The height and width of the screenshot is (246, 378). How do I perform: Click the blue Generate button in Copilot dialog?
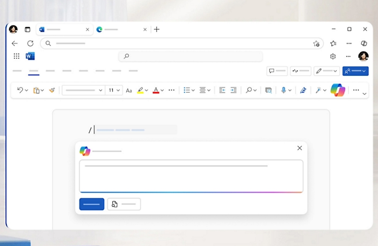(92, 204)
